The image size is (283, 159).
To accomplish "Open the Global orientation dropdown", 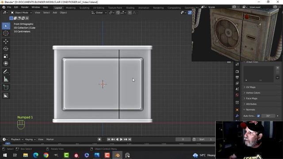I will 99,13.
